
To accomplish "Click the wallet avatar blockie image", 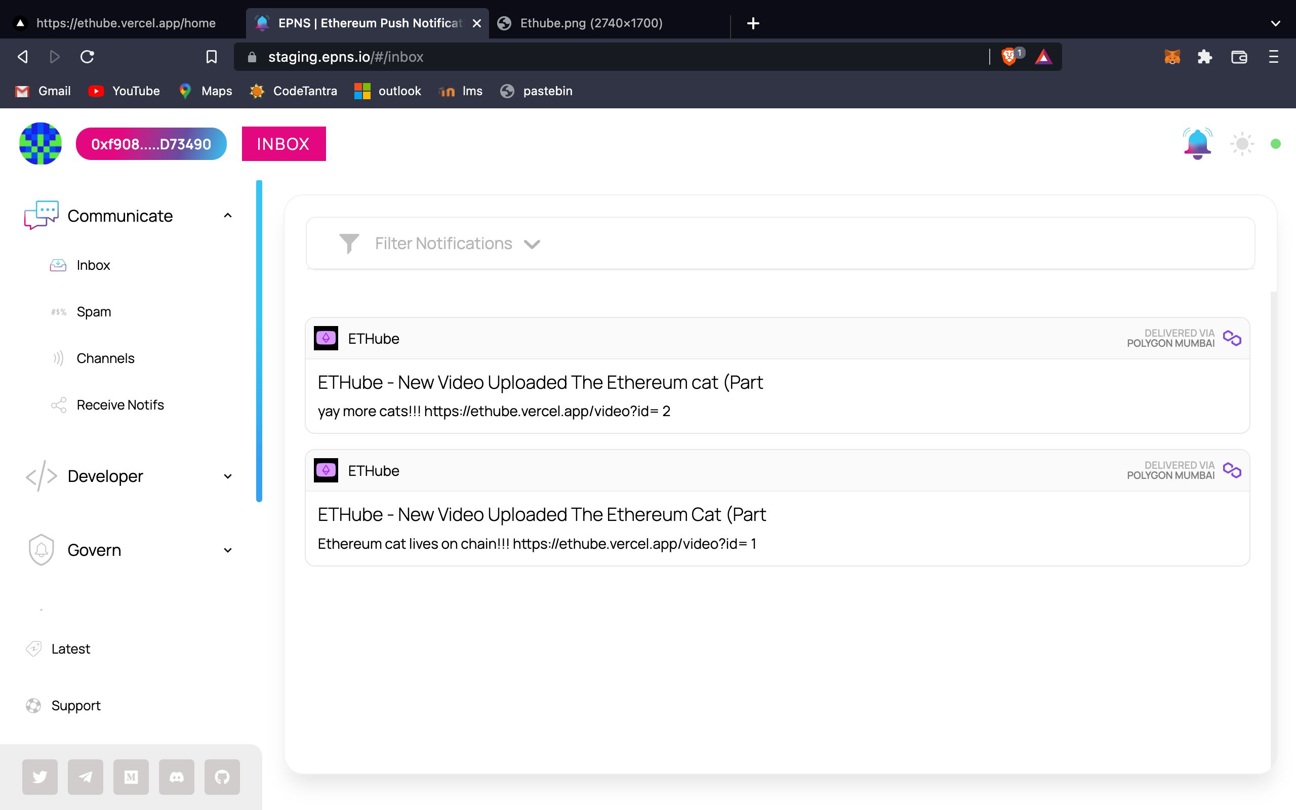I will [40, 144].
